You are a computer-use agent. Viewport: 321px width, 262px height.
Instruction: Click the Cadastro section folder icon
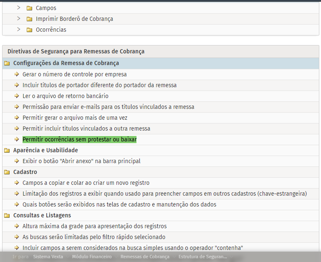point(7,172)
